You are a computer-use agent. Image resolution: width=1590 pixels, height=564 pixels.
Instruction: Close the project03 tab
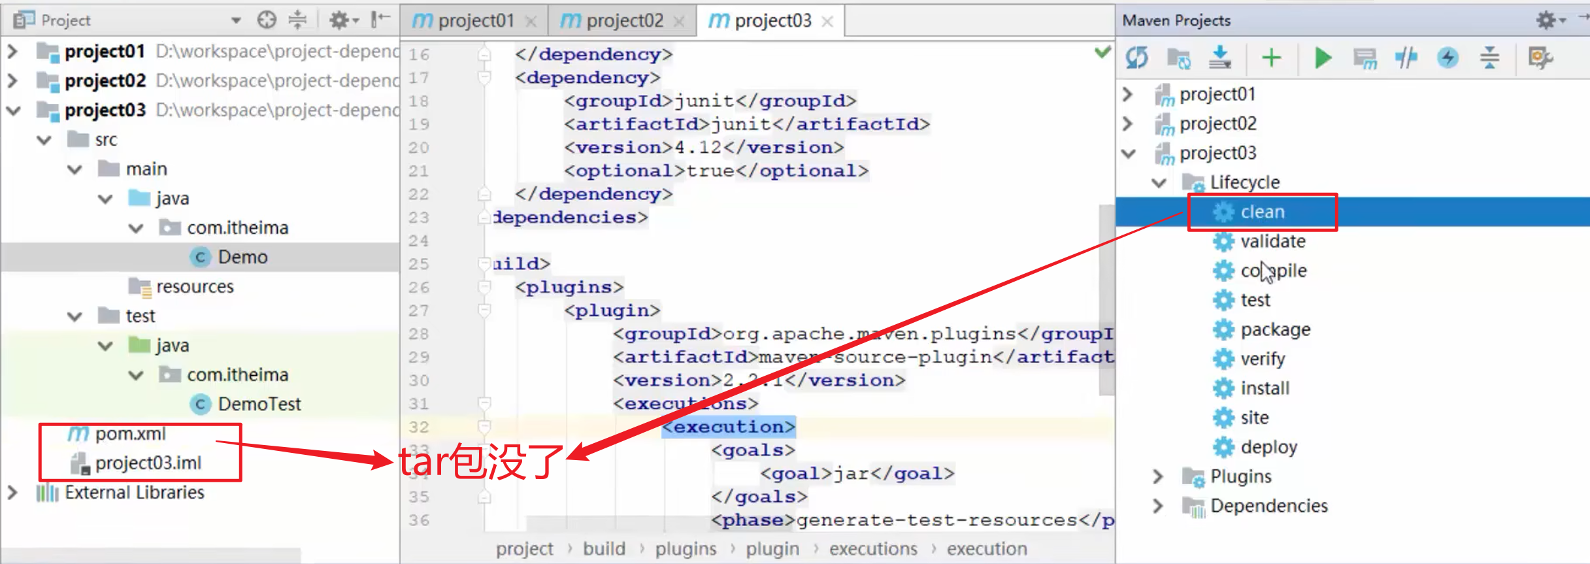click(827, 22)
